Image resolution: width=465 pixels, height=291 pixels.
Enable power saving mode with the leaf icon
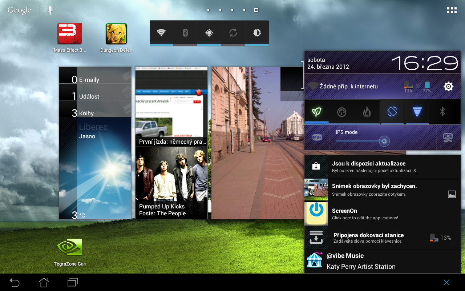[x=316, y=112]
